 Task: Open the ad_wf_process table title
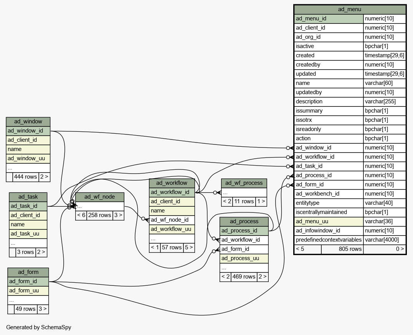(x=244, y=183)
